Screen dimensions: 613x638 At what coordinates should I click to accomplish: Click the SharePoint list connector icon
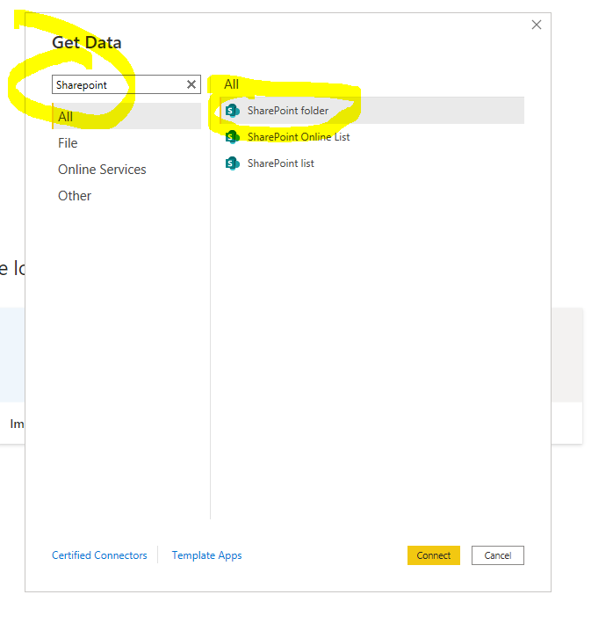click(x=233, y=163)
